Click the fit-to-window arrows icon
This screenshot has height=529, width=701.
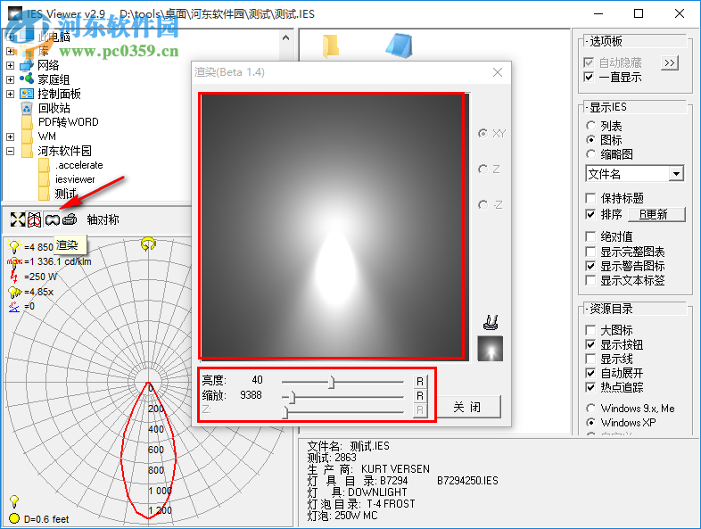(x=18, y=219)
